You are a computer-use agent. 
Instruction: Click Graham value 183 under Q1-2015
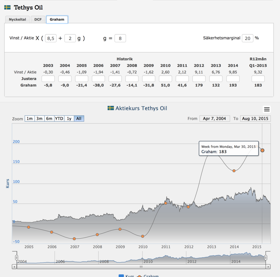point(258,85)
